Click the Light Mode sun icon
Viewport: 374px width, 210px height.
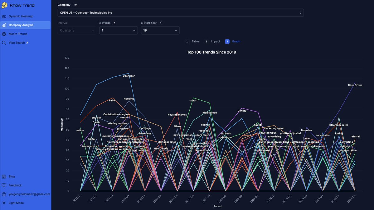[x=4, y=203]
